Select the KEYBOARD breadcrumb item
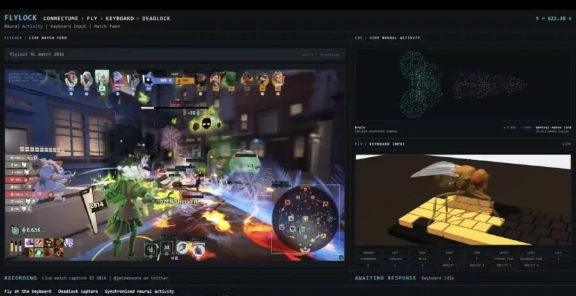 coord(120,19)
